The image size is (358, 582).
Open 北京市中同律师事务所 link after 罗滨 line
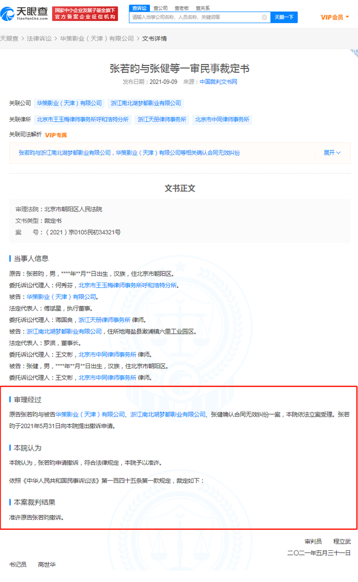[x=107, y=354]
